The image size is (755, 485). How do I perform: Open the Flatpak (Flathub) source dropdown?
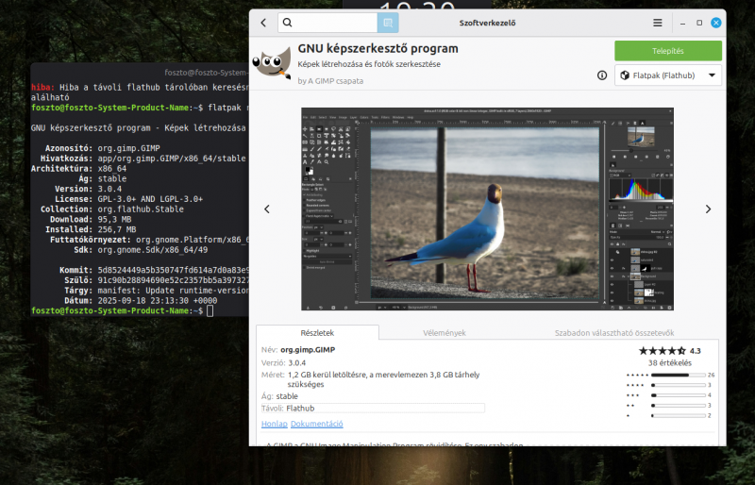pyautogui.click(x=668, y=75)
